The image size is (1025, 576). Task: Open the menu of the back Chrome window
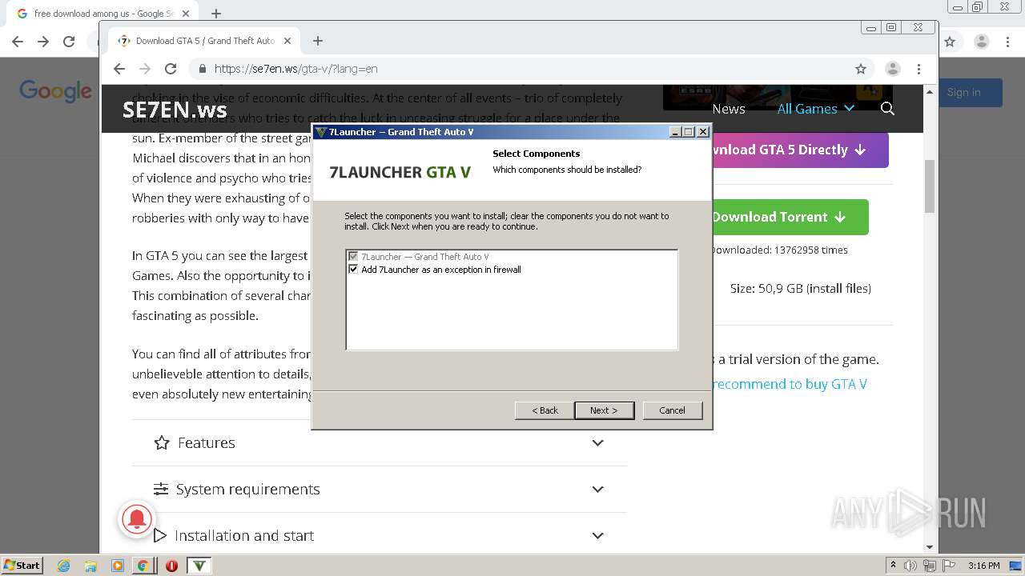[x=1008, y=42]
